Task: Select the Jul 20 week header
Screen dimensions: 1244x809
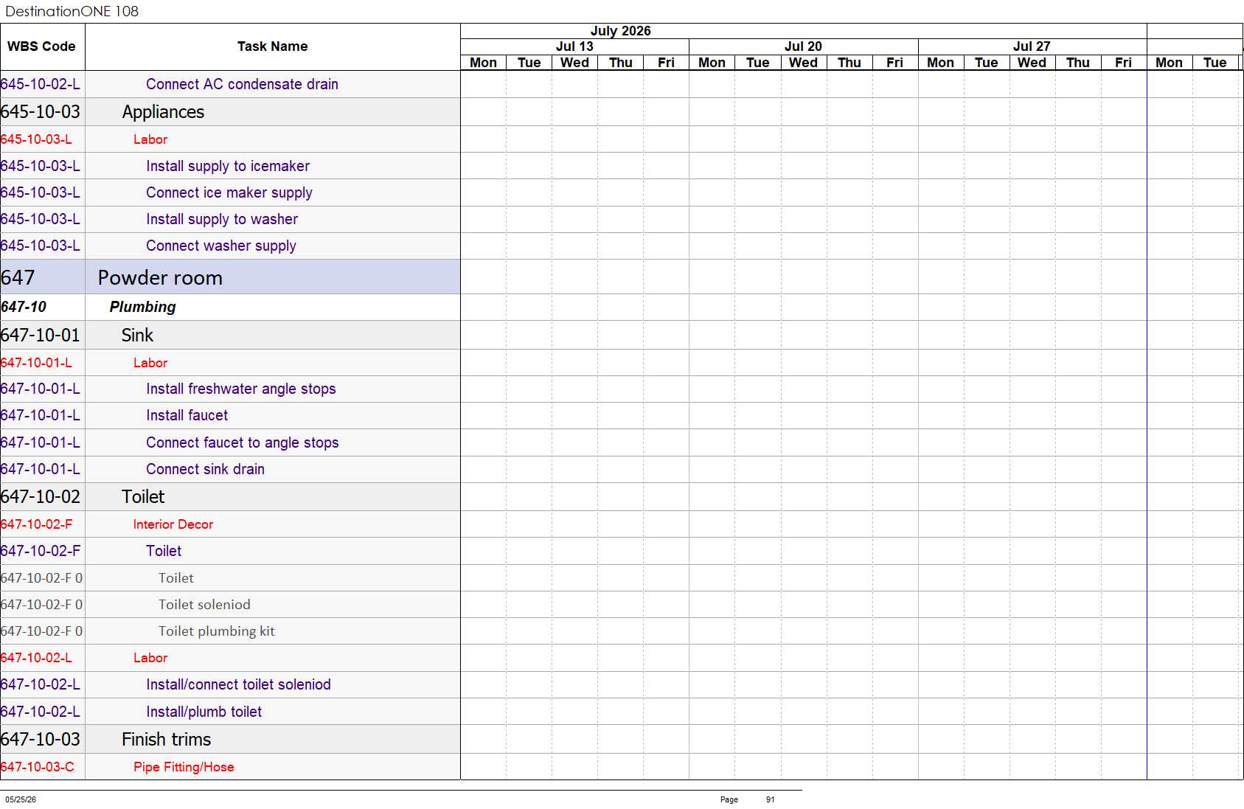Action: (803, 46)
